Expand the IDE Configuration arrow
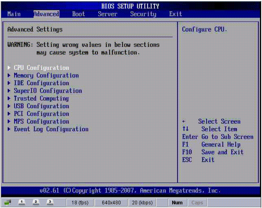Image resolution: width=262 pixels, height=208 pixels. coord(10,83)
